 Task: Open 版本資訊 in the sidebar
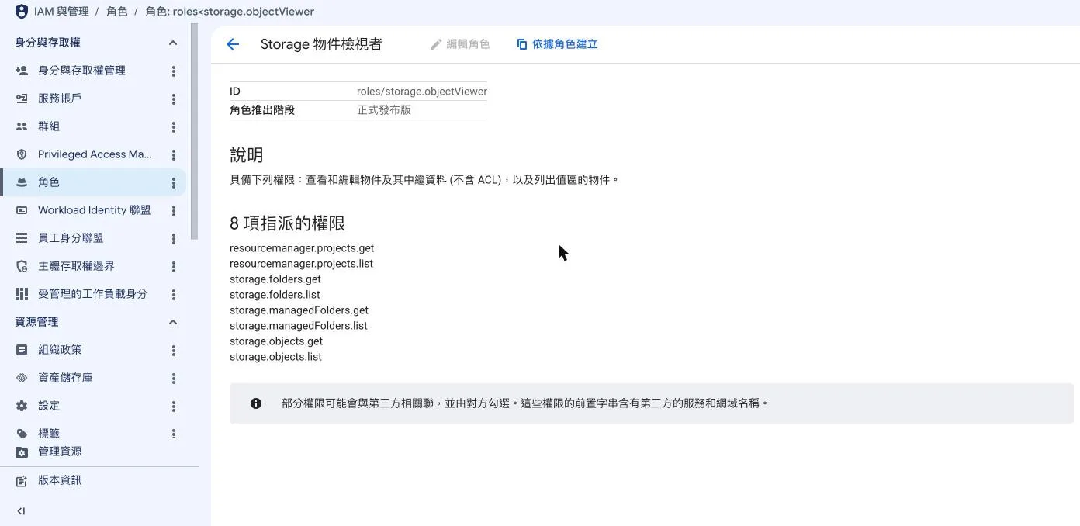click(x=60, y=480)
